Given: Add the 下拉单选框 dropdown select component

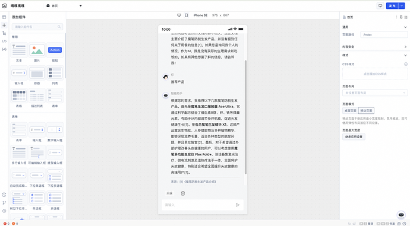Looking at the screenshot, I should [x=37, y=178].
